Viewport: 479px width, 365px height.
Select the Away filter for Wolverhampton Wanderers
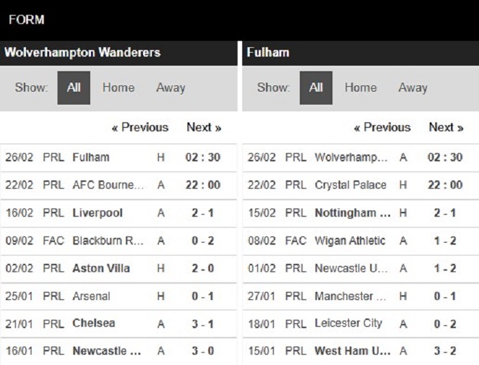171,88
